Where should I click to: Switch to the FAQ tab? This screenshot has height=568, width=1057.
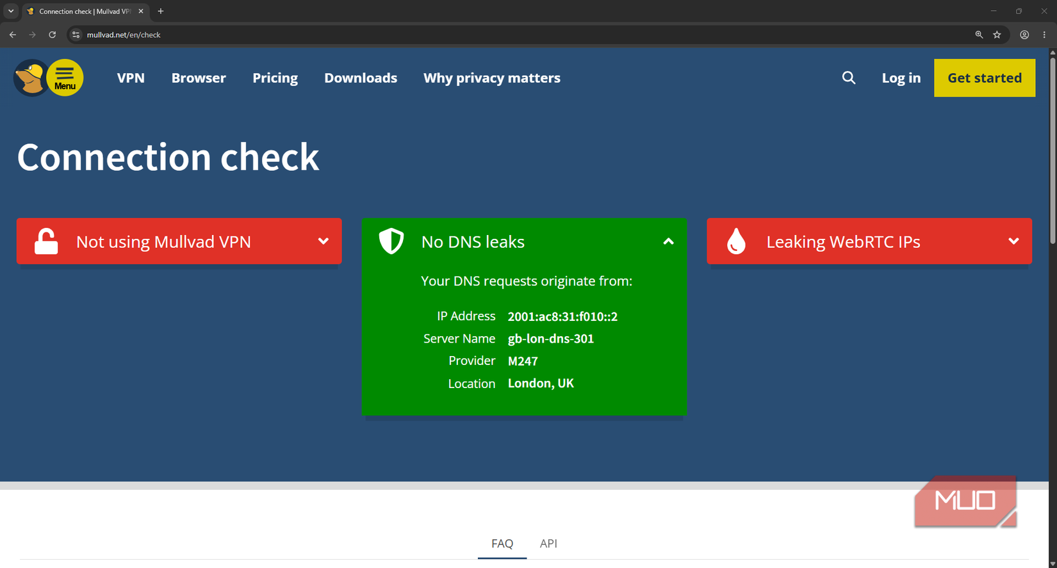[502, 544]
